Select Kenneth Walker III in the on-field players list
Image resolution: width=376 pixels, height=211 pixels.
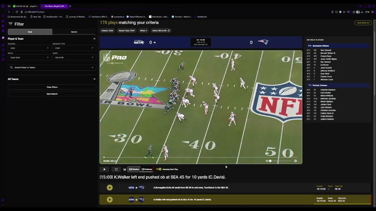click(328, 53)
